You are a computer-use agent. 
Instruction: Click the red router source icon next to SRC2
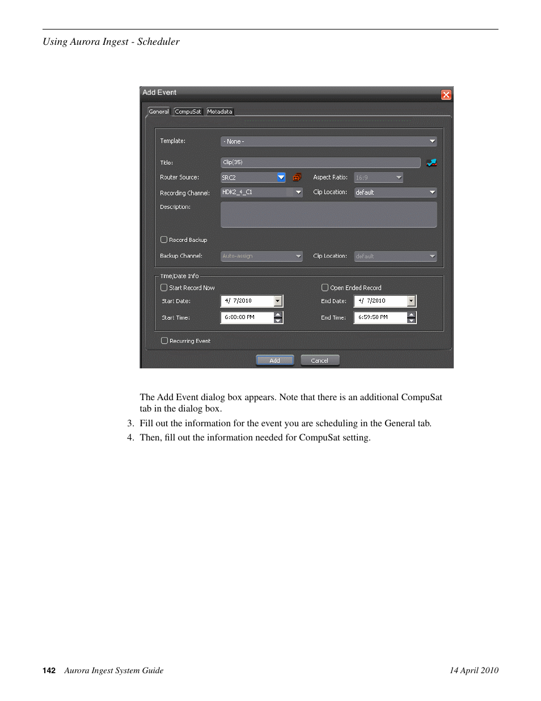297,177
